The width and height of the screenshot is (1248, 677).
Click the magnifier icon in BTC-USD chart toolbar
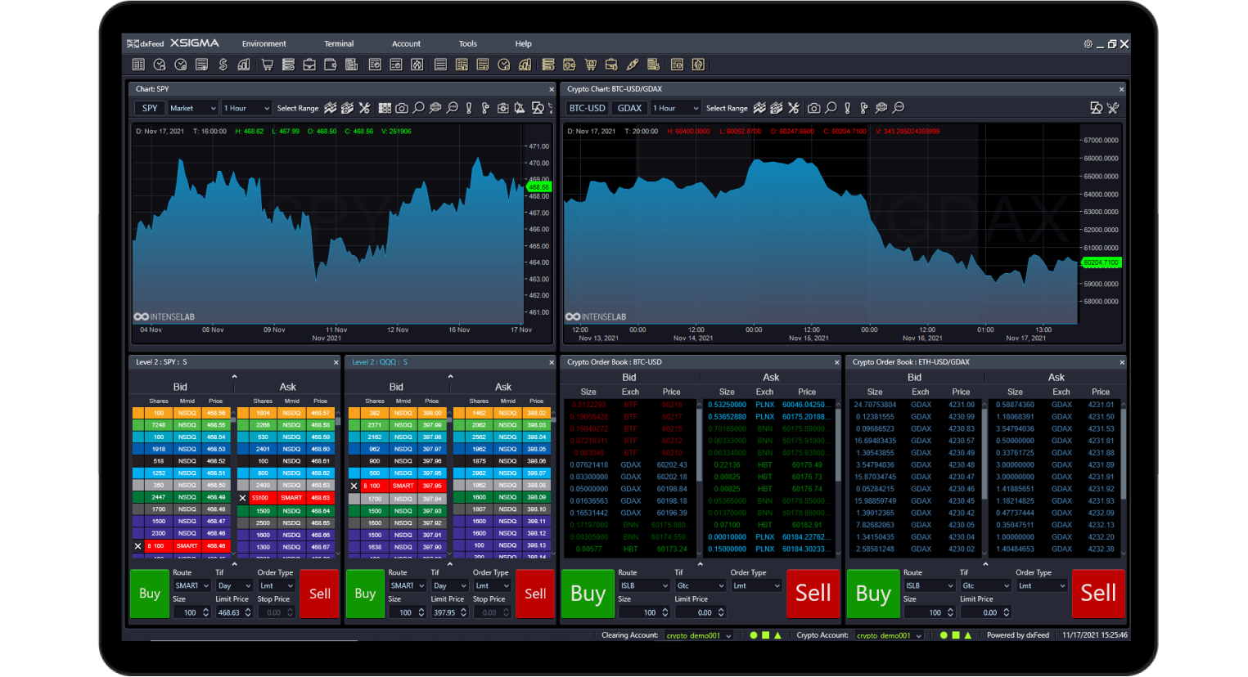point(831,108)
